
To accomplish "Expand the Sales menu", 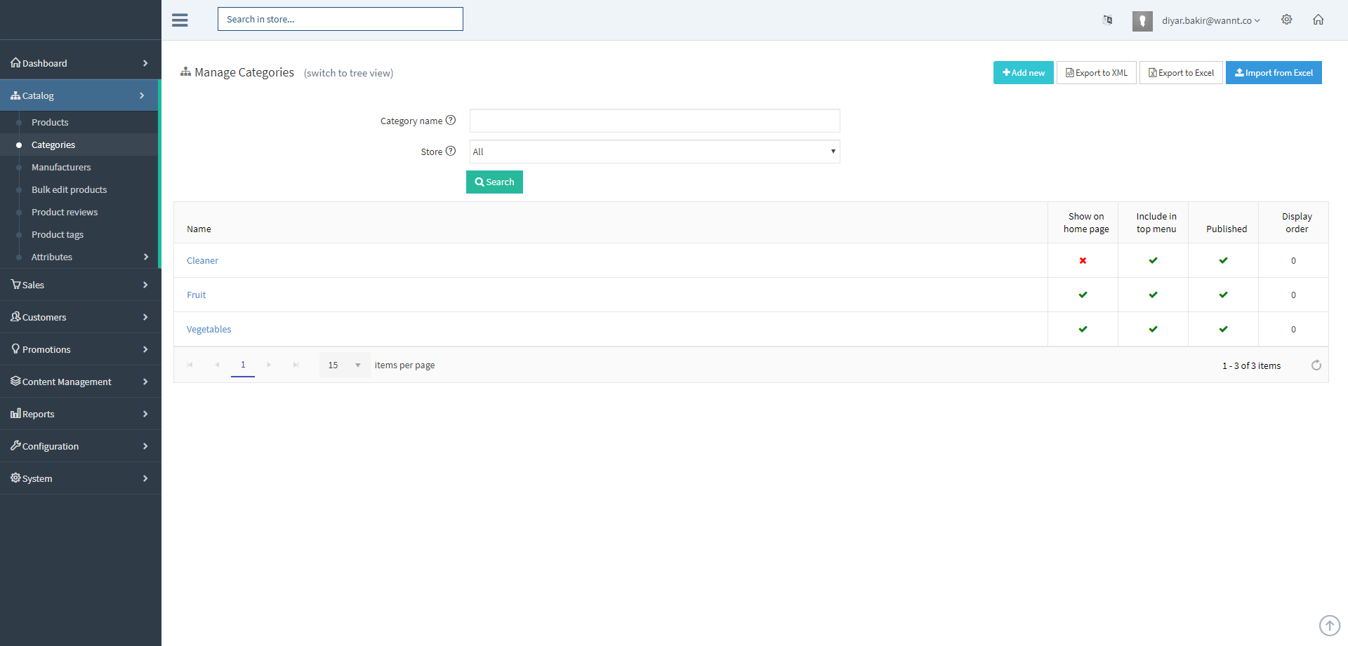I will click(x=80, y=285).
